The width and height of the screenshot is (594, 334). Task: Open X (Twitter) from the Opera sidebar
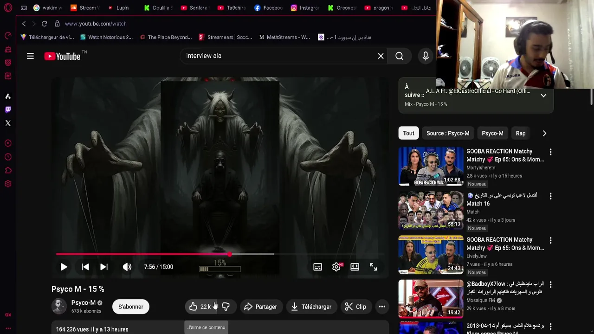[8, 123]
